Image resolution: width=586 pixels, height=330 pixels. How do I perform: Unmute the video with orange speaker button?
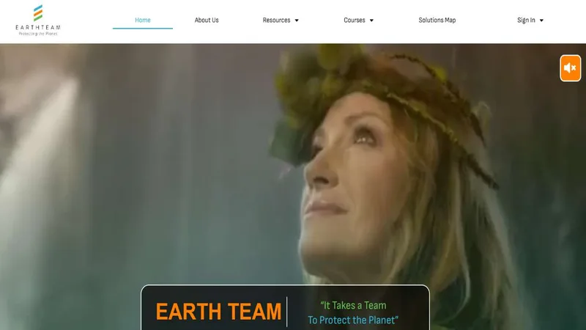(x=571, y=68)
